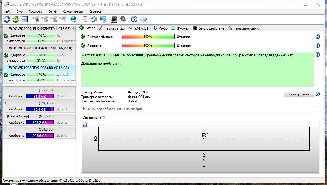Viewport: 327px width, 185px height.
Task: Click the comment field Нажмите для добавления комментария
Action: click(197, 109)
